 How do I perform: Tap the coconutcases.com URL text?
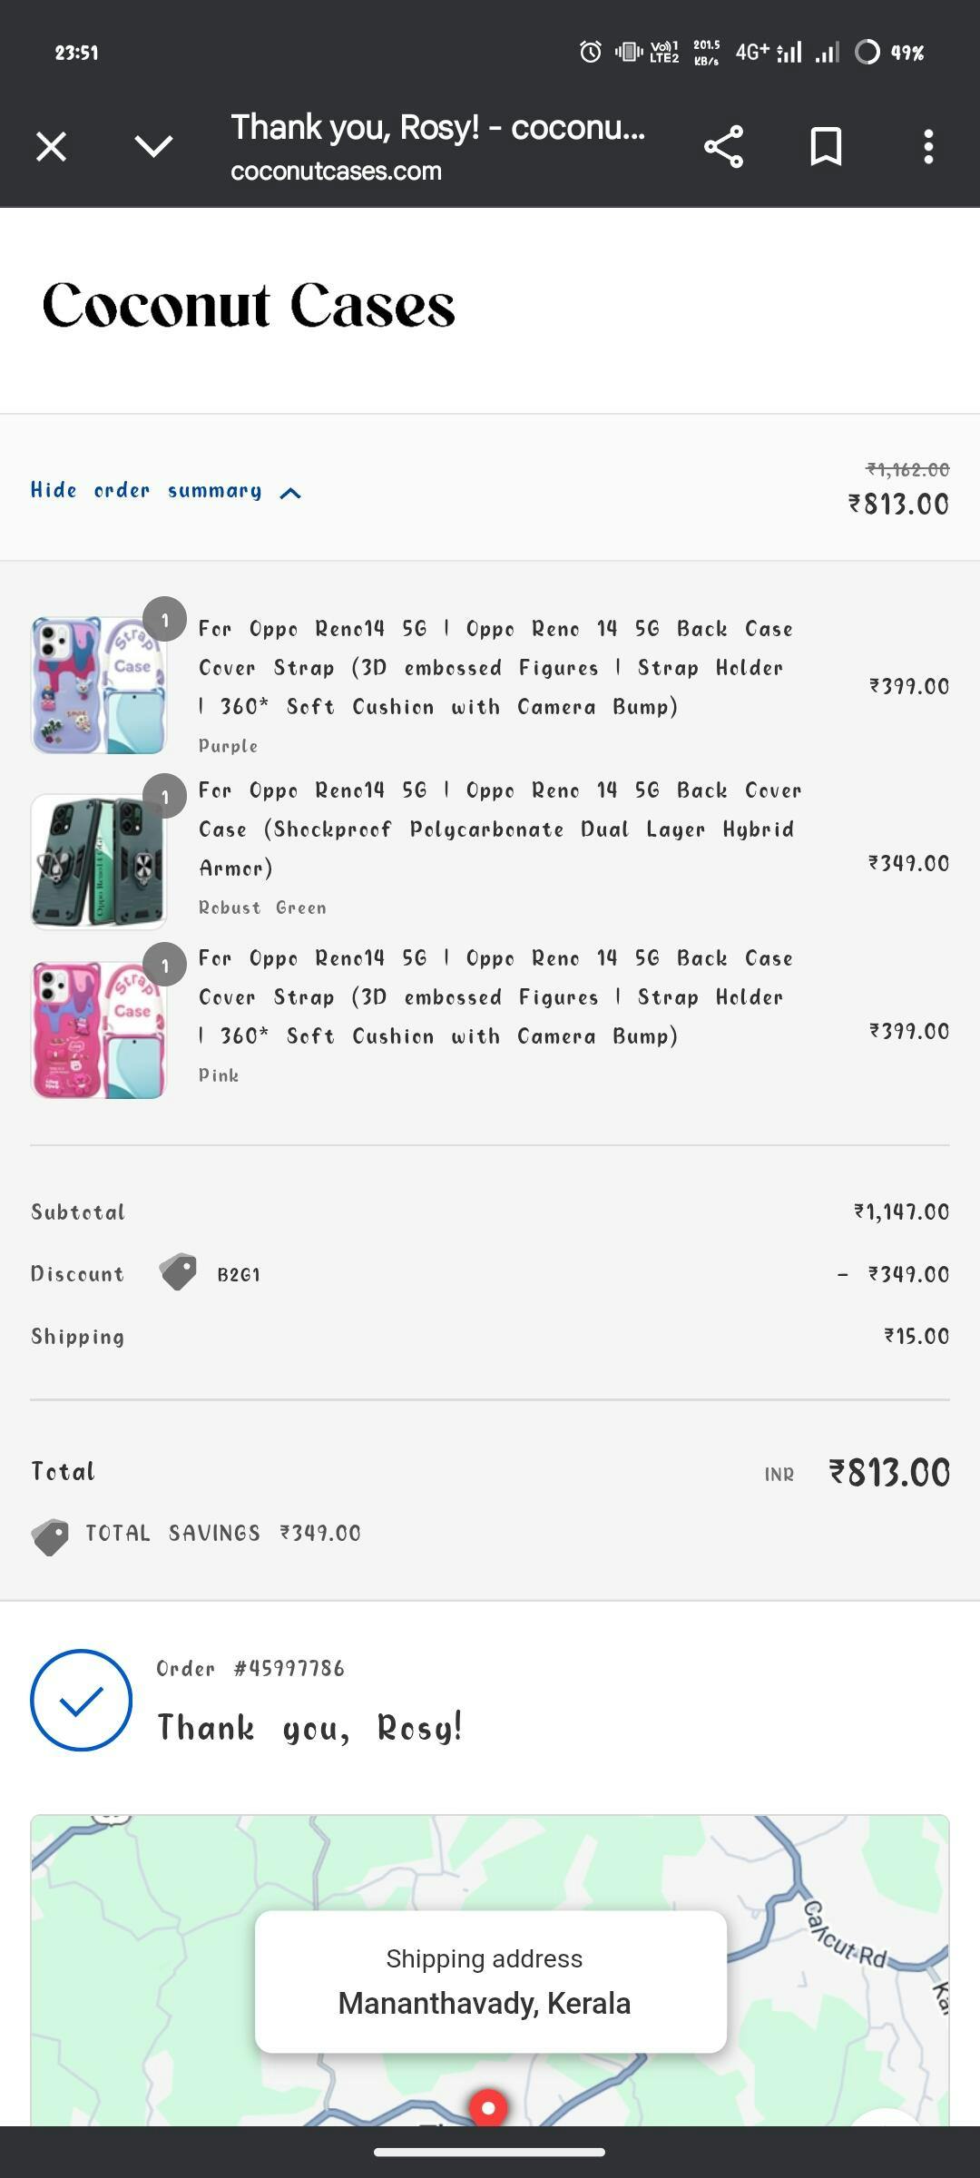(x=336, y=172)
